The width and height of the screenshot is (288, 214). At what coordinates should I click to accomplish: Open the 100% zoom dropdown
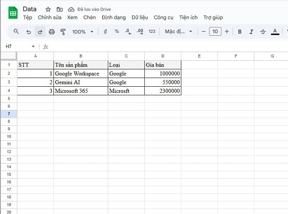[x=83, y=32]
